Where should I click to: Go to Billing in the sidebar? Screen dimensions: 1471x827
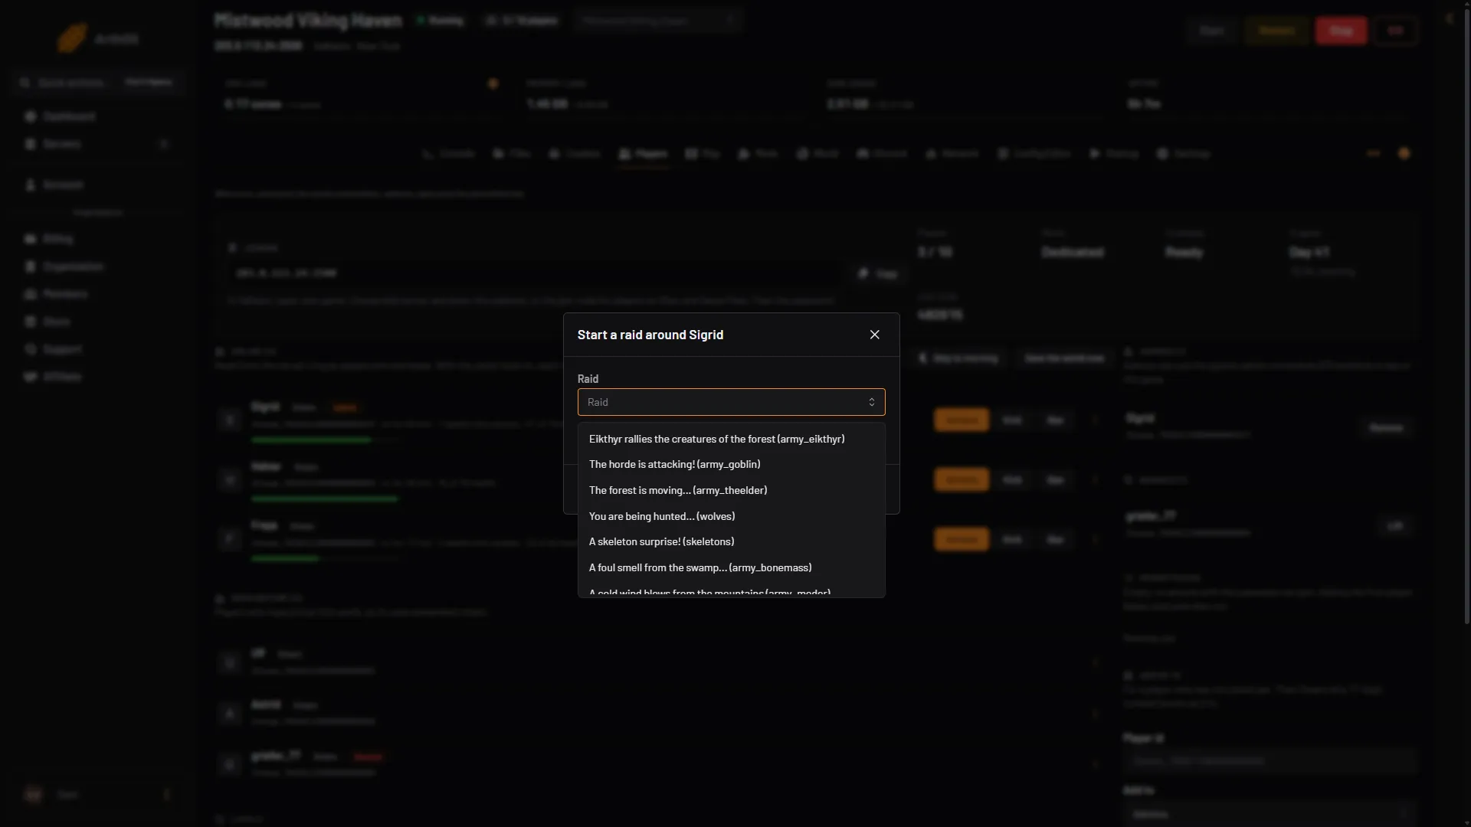click(x=98, y=239)
